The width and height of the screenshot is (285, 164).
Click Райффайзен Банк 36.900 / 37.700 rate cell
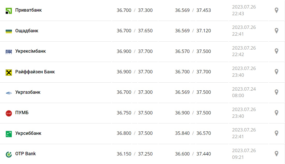(x=134, y=72)
